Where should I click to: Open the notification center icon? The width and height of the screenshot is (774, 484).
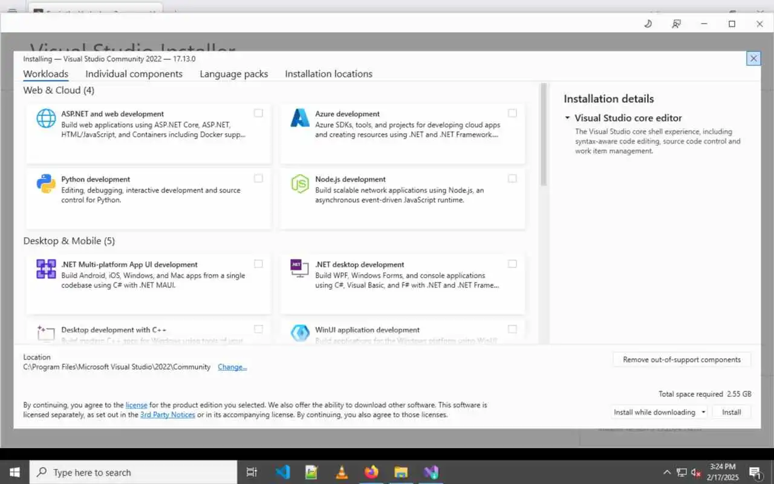click(755, 473)
